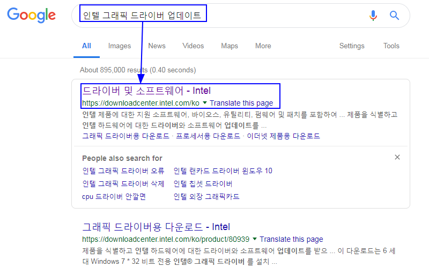This screenshot has height=274, width=429.
Task: Click the blue magnifier search icon
Action: [x=394, y=16]
